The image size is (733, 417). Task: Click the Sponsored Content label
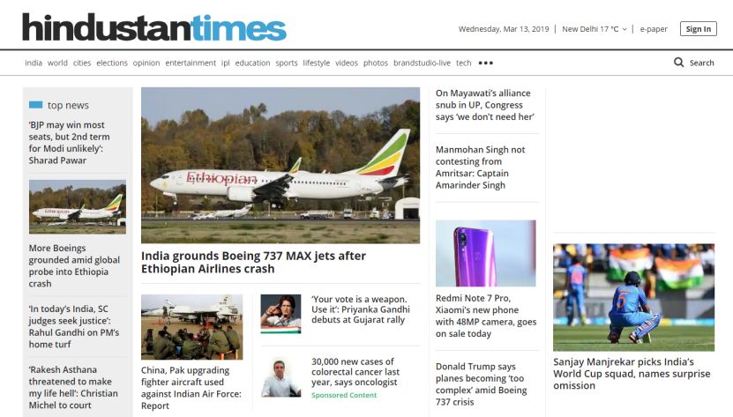(344, 395)
